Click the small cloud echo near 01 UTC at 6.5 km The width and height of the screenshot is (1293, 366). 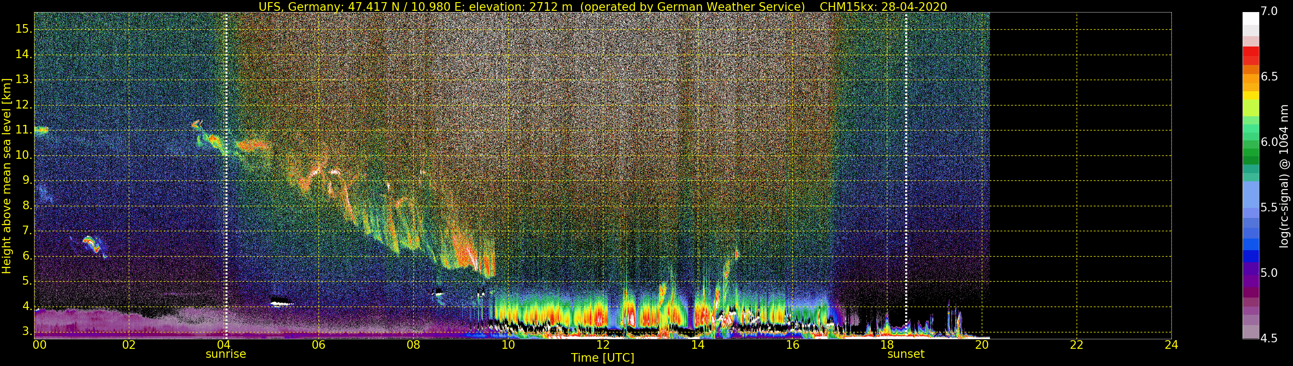click(92, 244)
